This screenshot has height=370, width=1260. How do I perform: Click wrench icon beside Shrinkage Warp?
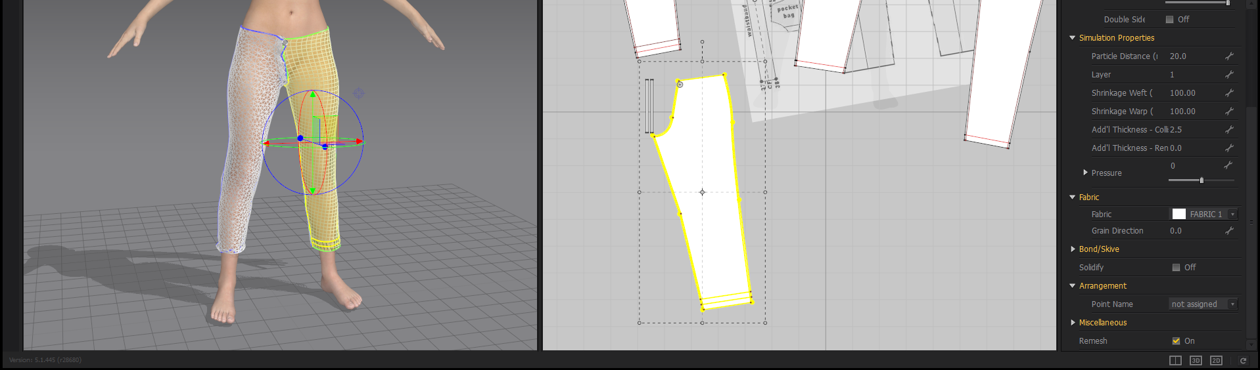[x=1229, y=112]
